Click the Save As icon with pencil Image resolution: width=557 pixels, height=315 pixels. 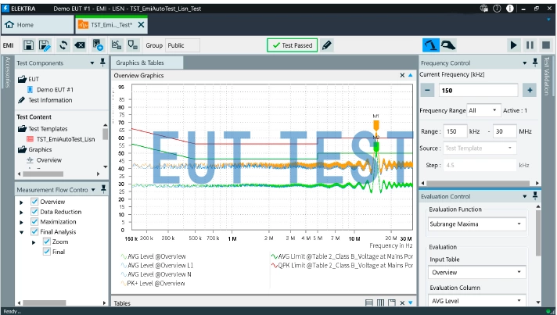click(x=45, y=45)
